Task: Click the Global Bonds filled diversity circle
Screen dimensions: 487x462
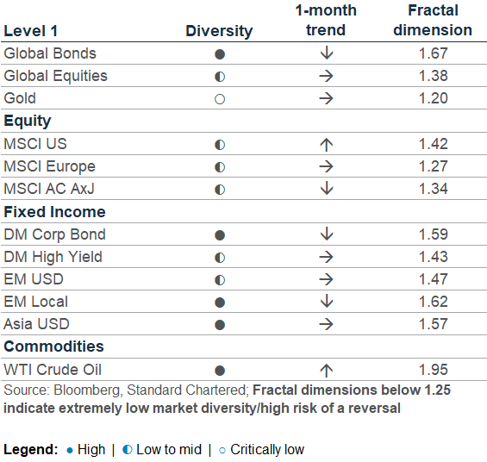Action: pyautogui.click(x=220, y=54)
